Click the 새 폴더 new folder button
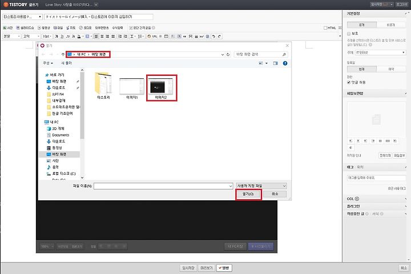The width and height of the screenshot is (411, 274). [x=66, y=63]
